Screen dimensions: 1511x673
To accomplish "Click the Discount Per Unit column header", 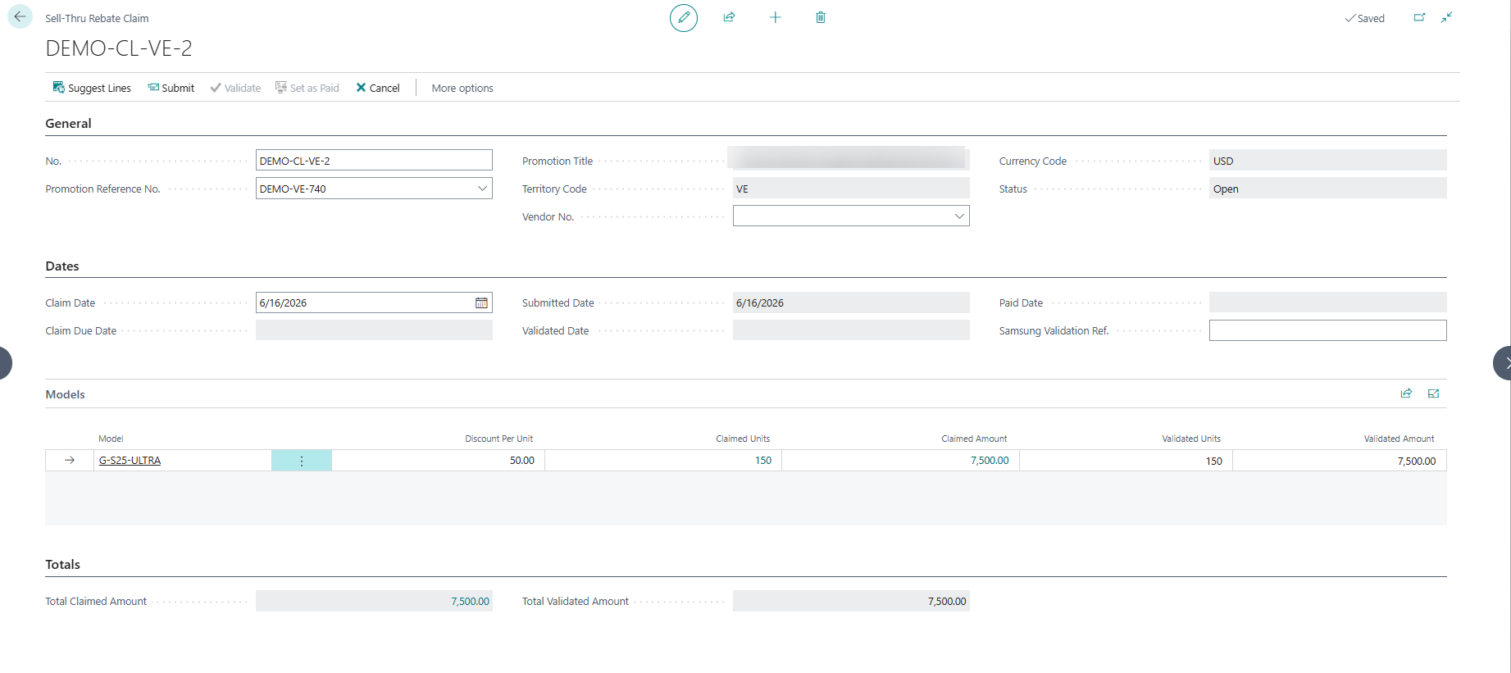I will point(498,439).
